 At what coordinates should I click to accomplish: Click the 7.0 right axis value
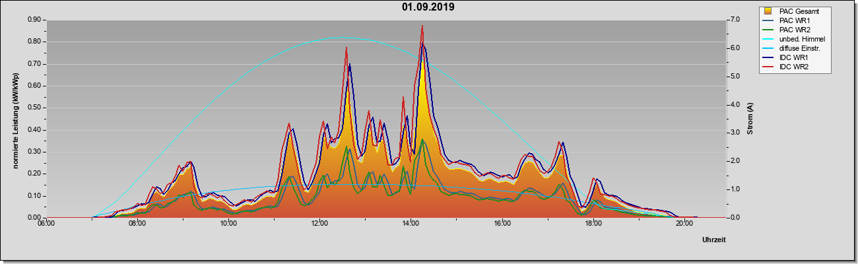(736, 20)
